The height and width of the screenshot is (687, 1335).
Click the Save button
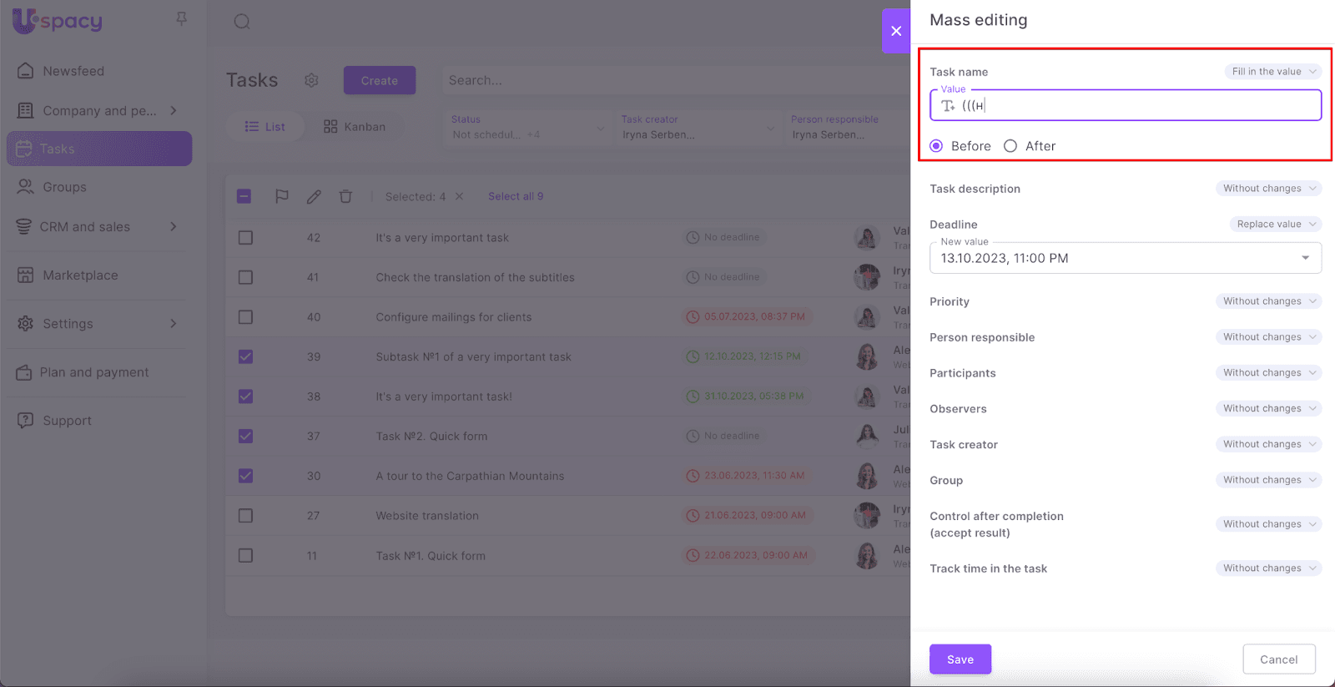click(x=960, y=659)
